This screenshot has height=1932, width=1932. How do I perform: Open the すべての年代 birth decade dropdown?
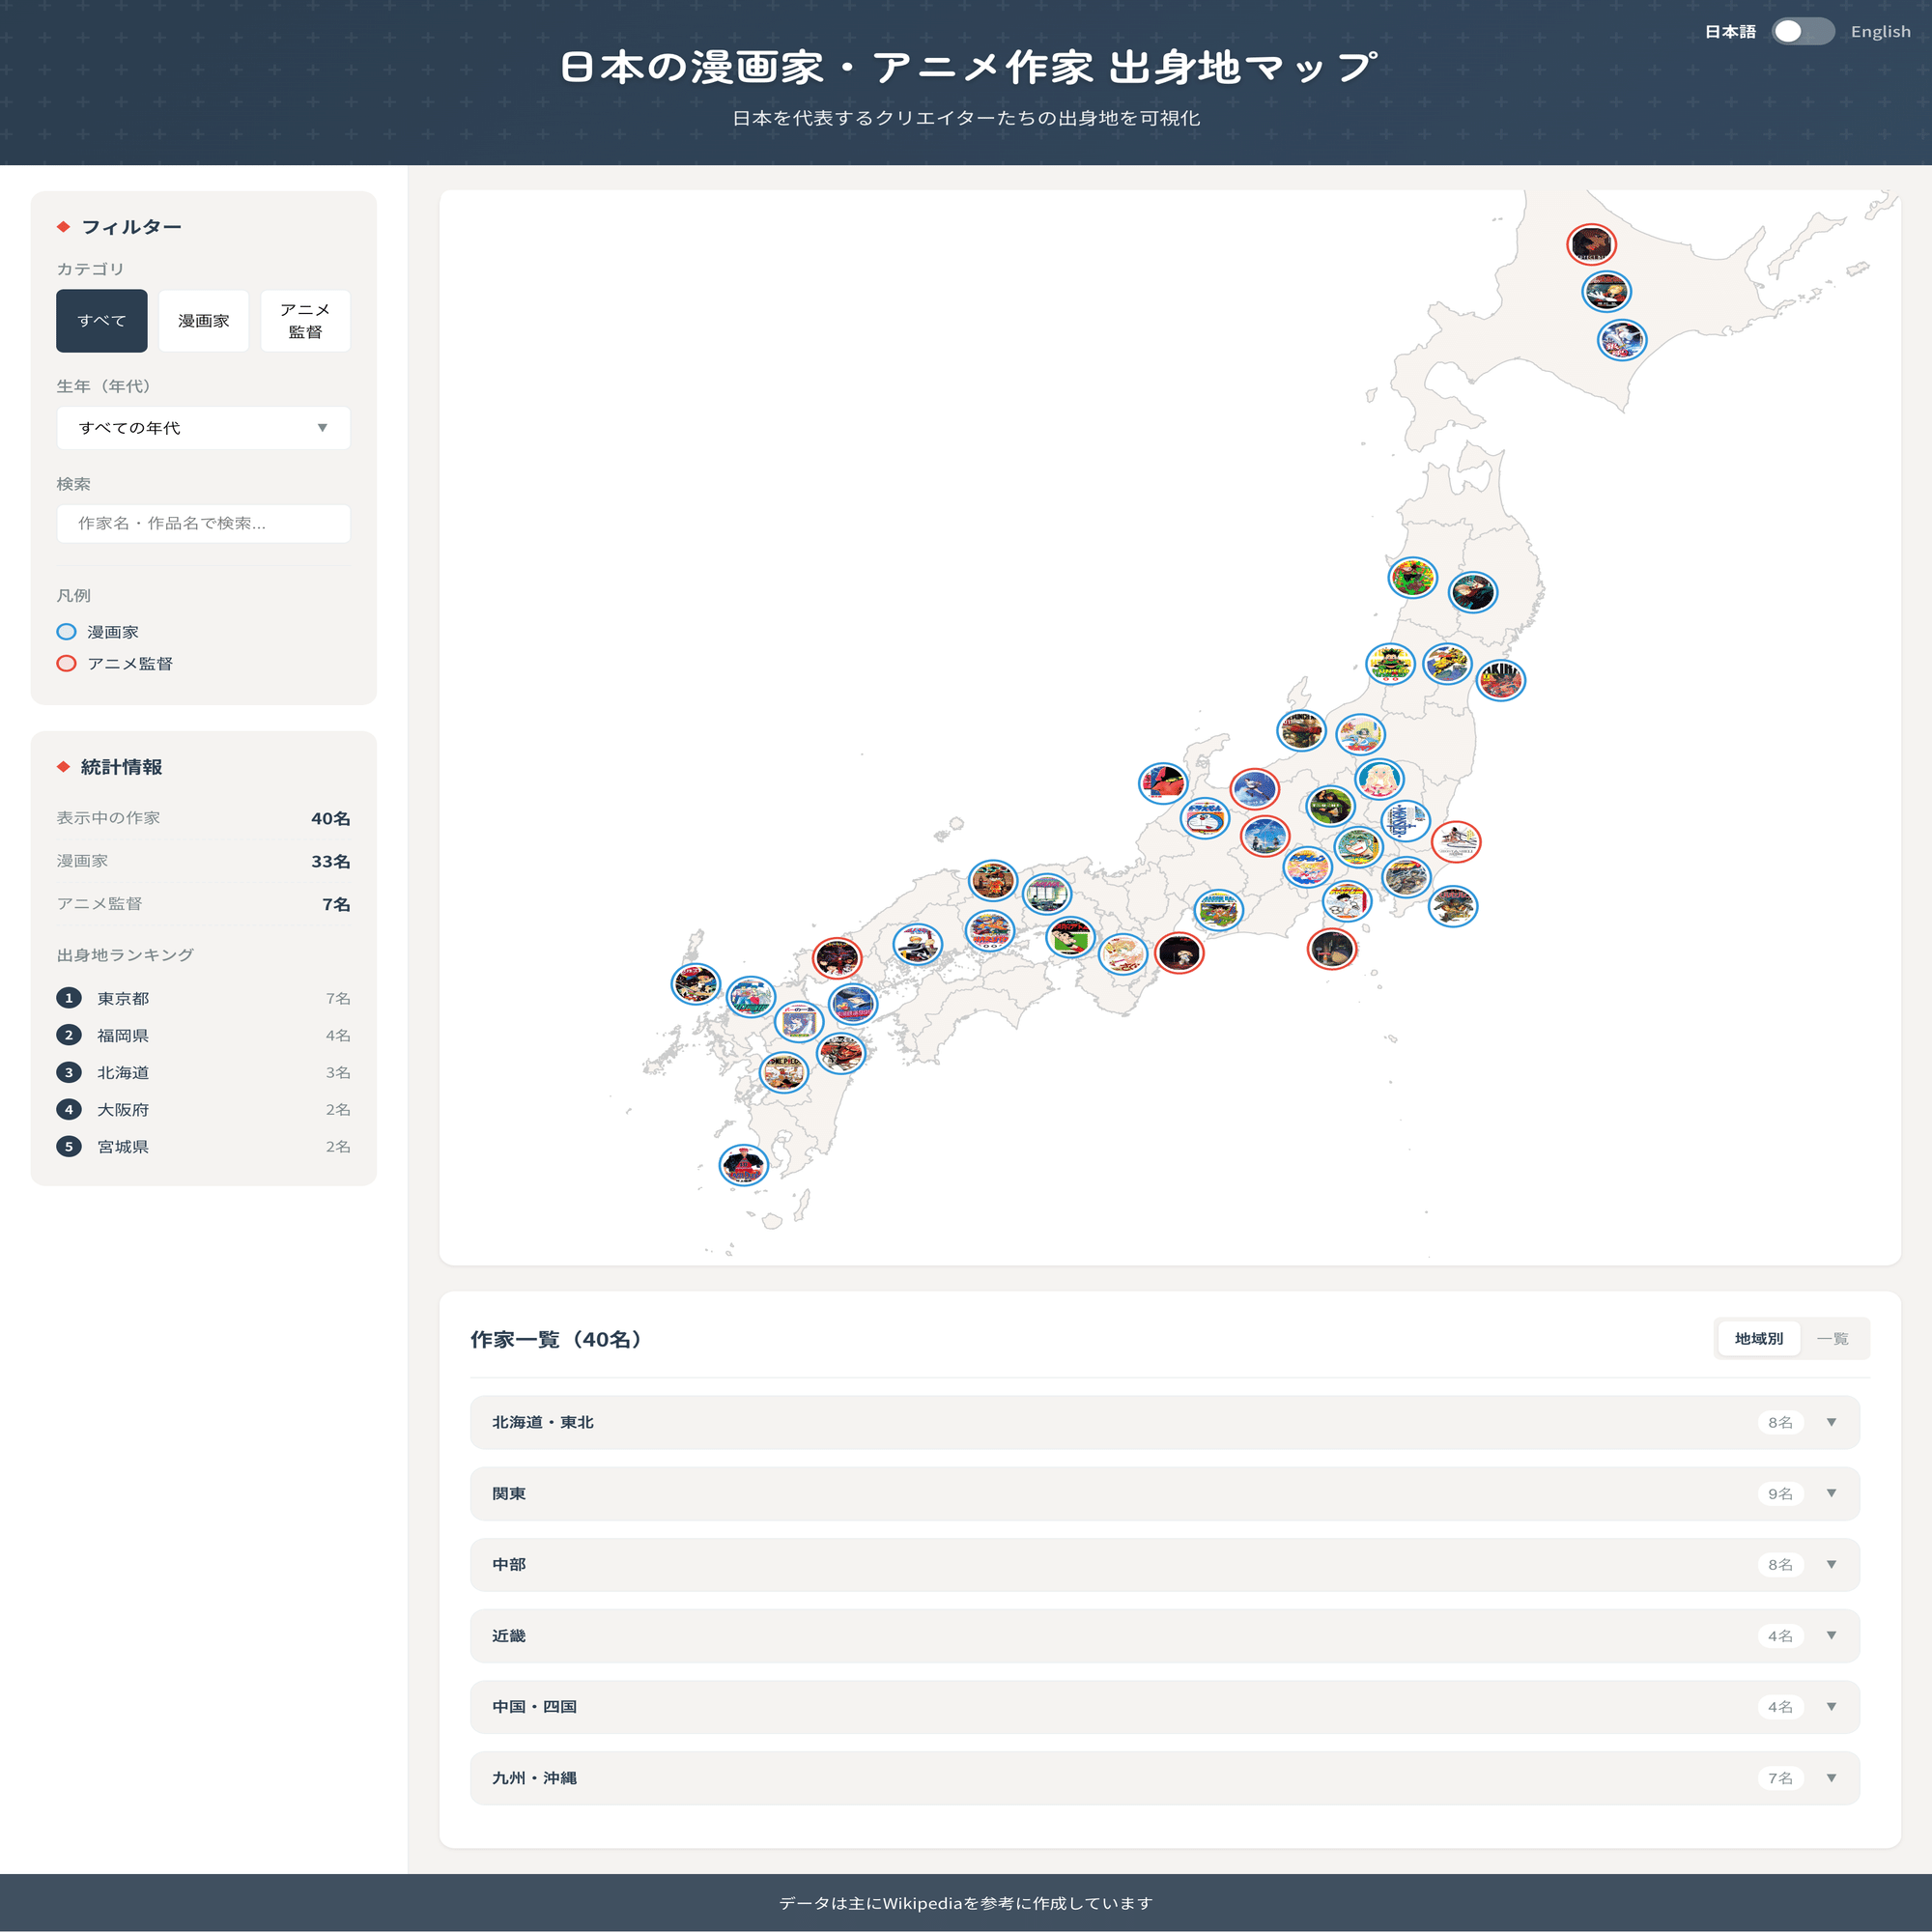point(203,428)
